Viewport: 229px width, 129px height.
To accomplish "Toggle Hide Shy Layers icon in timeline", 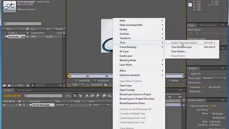I will coord(87,96).
